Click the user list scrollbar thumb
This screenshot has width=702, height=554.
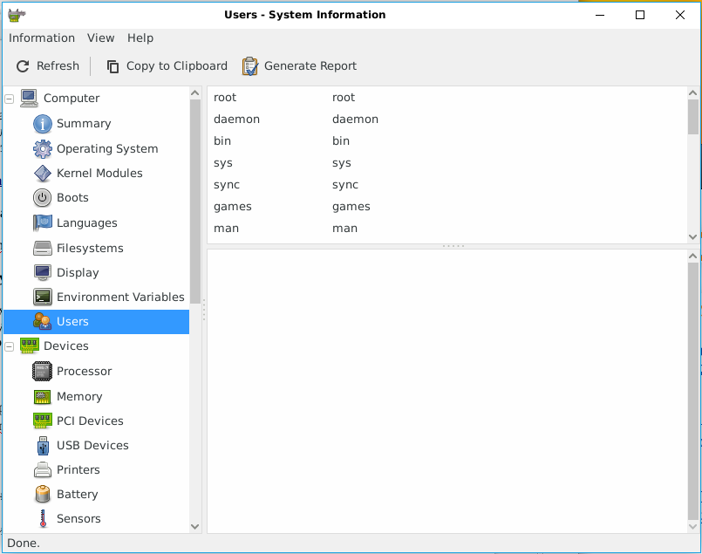click(692, 117)
